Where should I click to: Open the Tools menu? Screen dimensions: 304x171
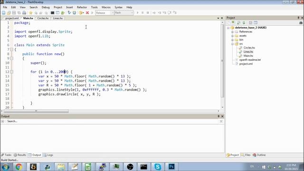click(x=94, y=7)
